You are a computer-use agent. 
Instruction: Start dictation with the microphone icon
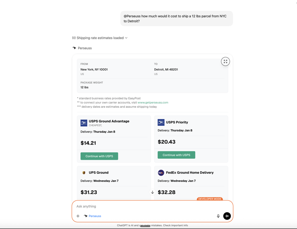pos(218,216)
